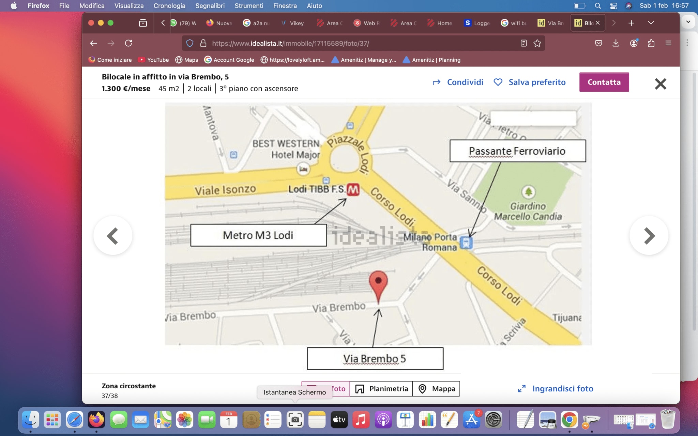
Task: Launch Google Chrome from the Dock
Action: [570, 420]
